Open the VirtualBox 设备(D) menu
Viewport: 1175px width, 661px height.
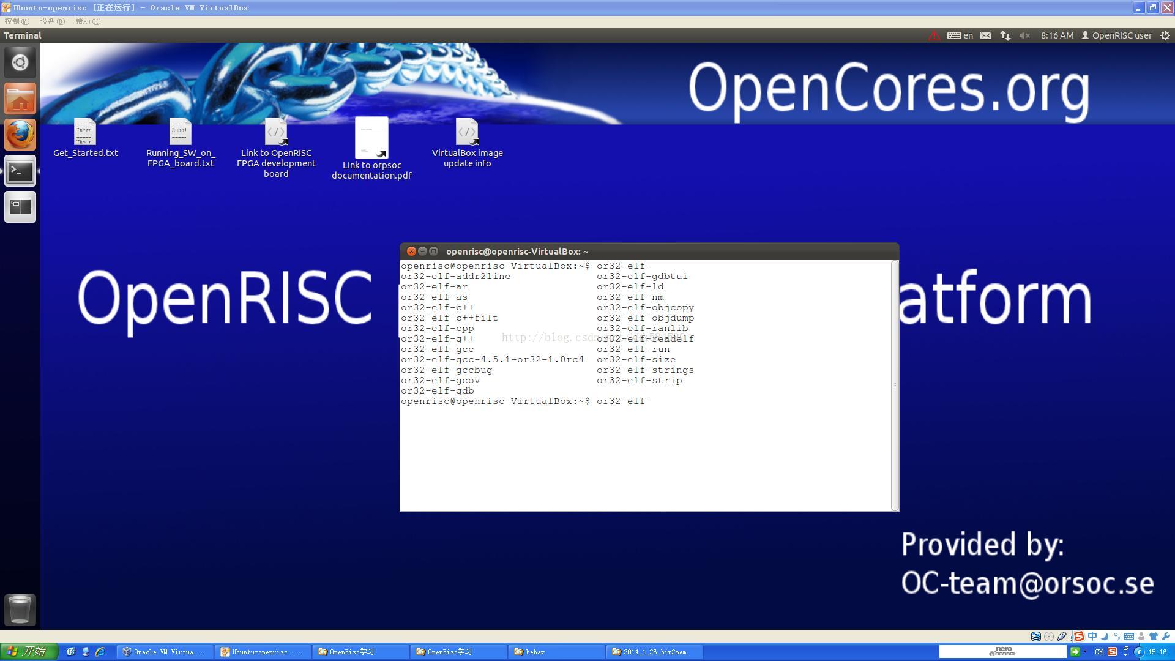pos(52,21)
